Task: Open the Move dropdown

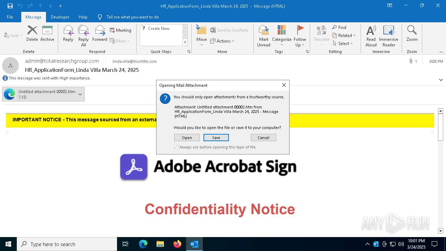Action: pyautogui.click(x=201, y=36)
